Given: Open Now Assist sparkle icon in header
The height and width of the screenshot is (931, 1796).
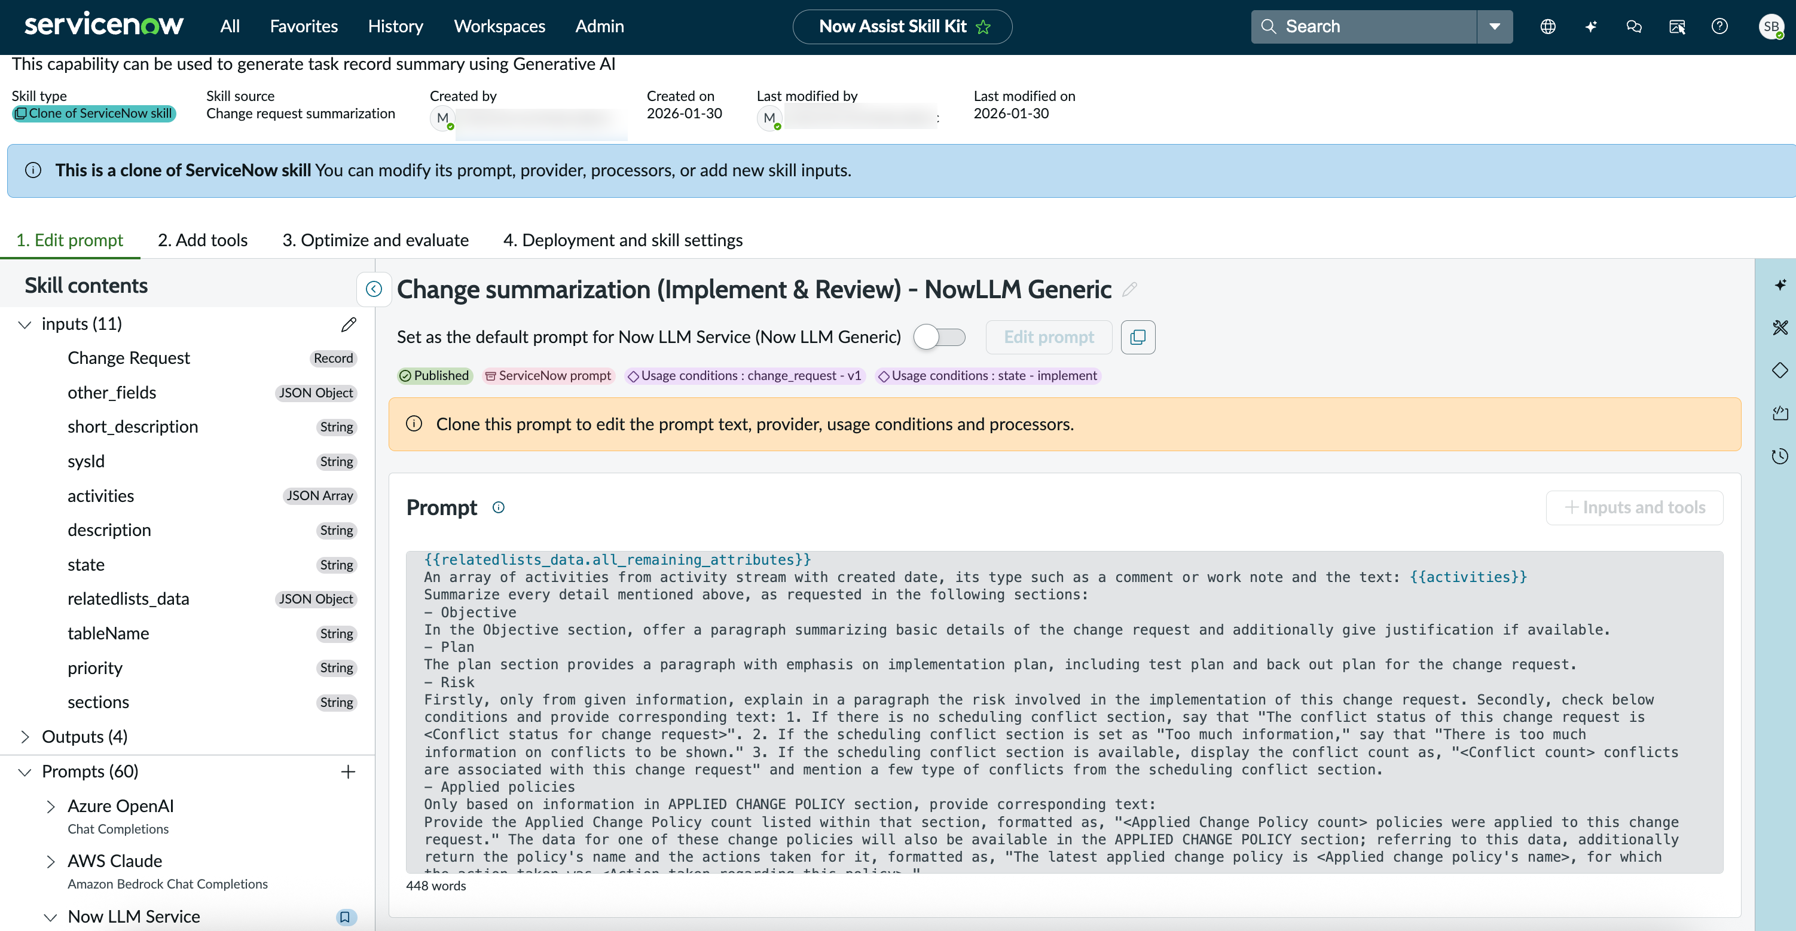Looking at the screenshot, I should coord(1591,26).
